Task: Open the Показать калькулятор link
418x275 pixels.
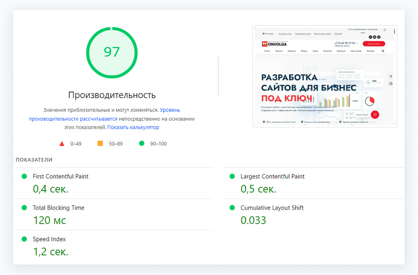Action: 132,127
